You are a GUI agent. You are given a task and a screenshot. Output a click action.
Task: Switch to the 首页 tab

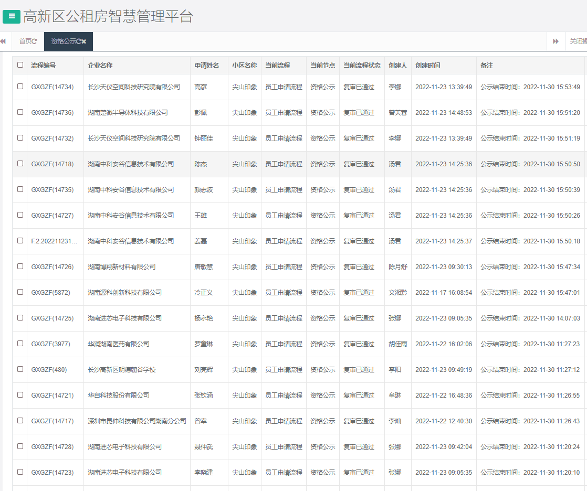(x=25, y=41)
